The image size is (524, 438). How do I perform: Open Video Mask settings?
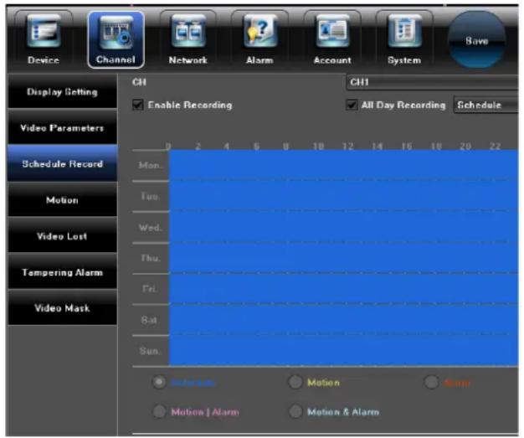(63, 308)
